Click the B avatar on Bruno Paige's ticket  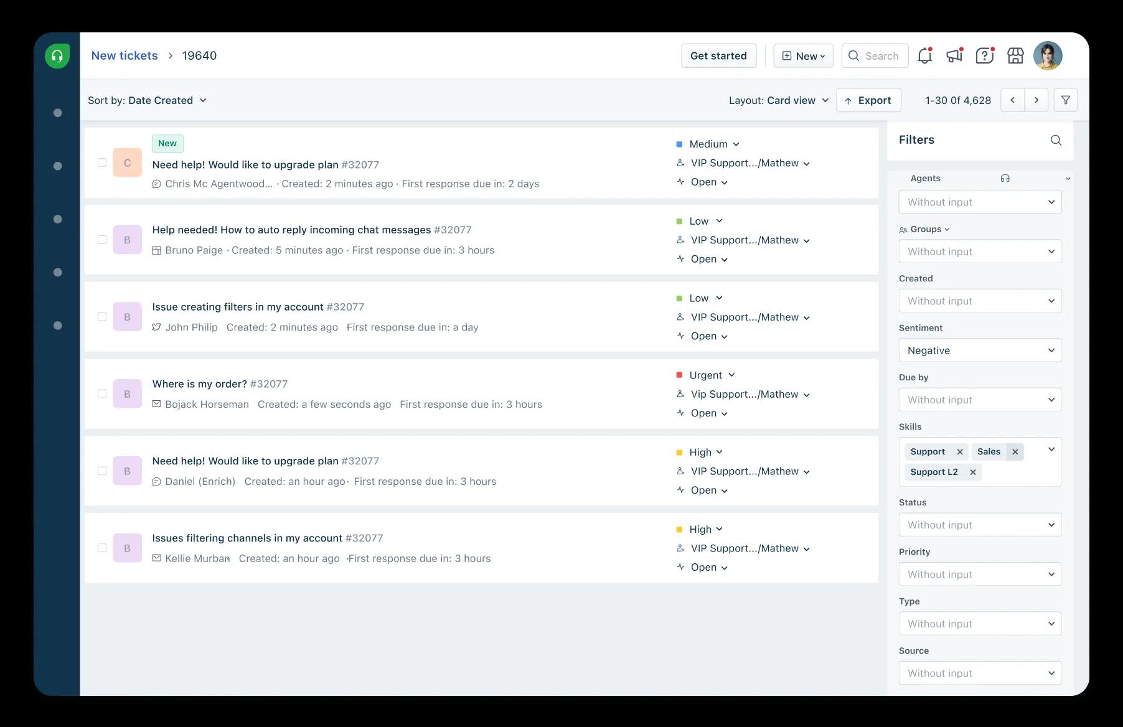coord(127,240)
